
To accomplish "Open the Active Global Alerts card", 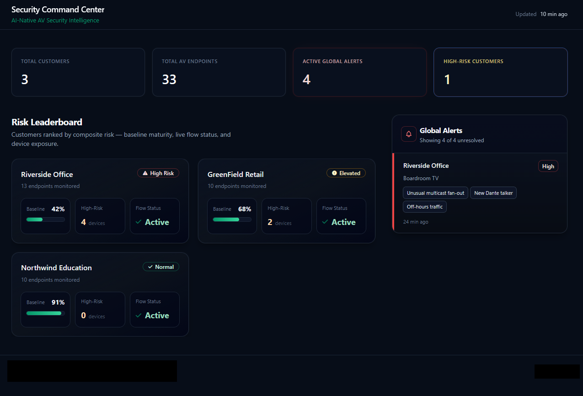I will click(x=360, y=72).
